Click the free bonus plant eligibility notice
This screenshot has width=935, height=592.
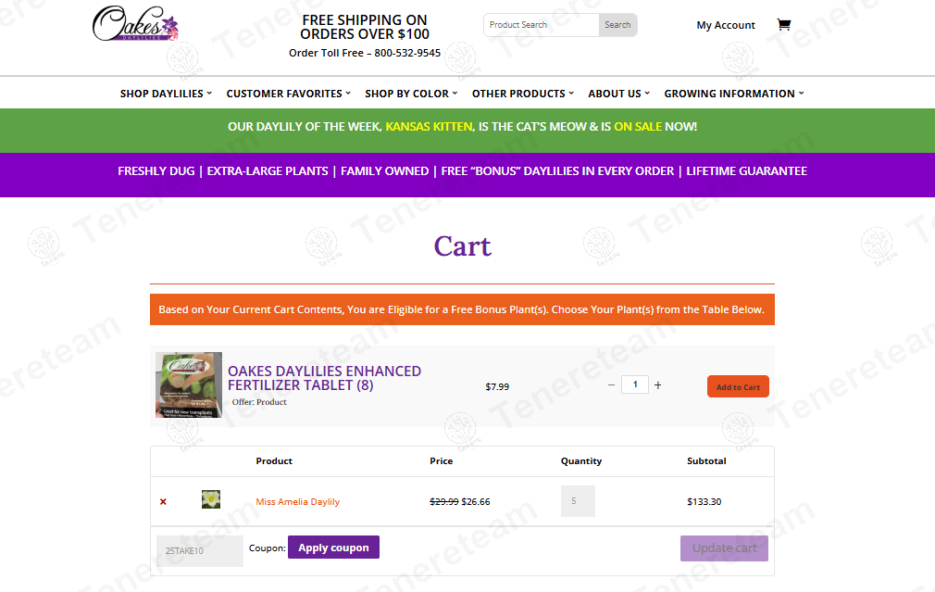pyautogui.click(x=462, y=309)
